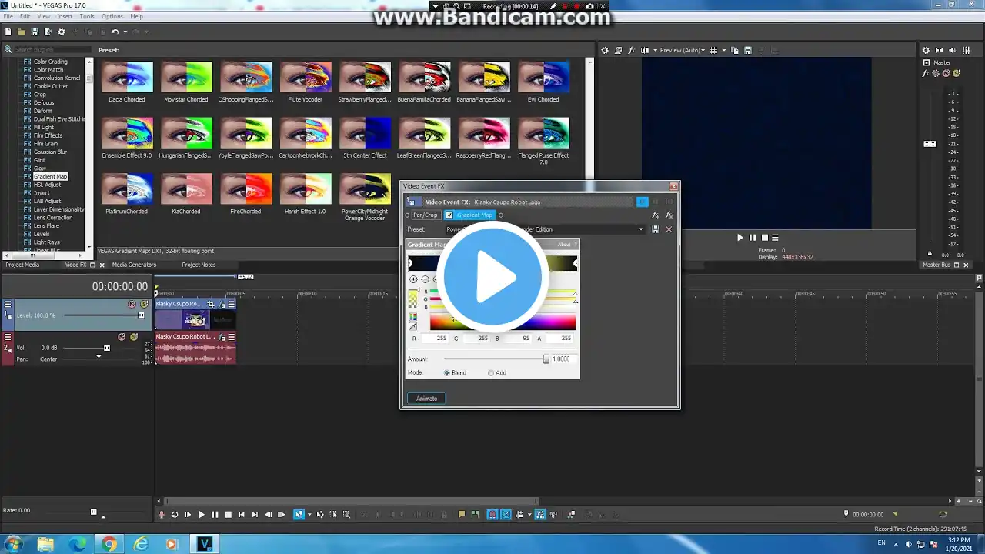This screenshot has height=554, width=985.
Task: Select the Add mode radio button
Action: coord(491,373)
